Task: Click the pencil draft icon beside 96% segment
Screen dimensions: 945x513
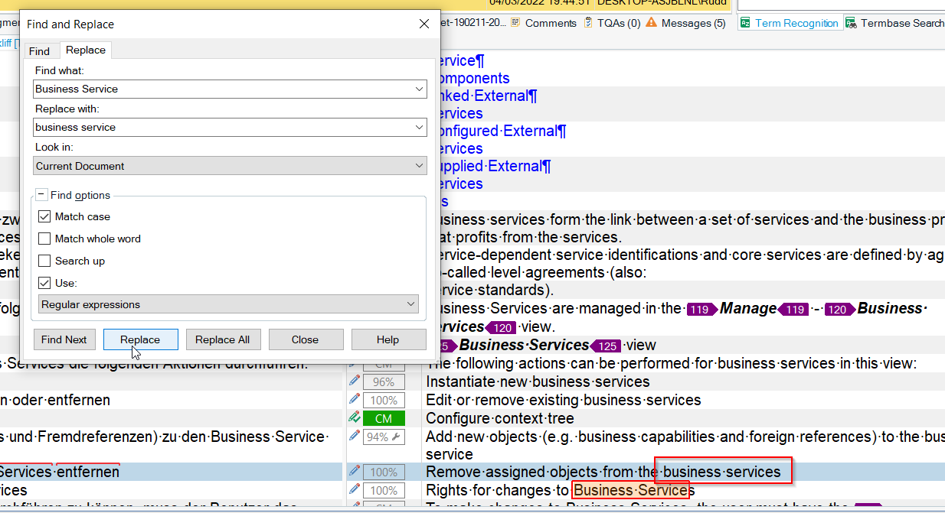Action: [x=353, y=382]
